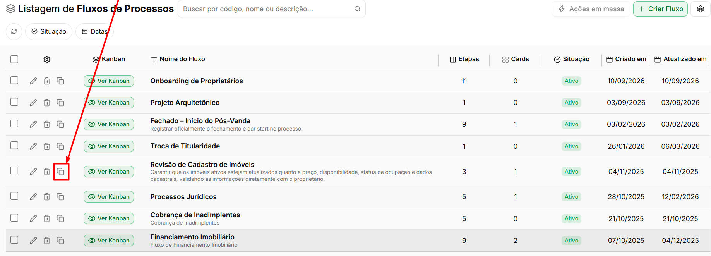Edit the Troca de Titularidade flow

click(x=33, y=146)
